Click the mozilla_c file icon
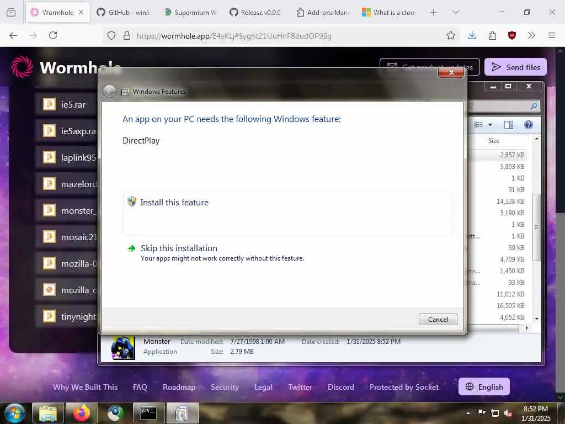565x424 pixels. (x=49, y=289)
